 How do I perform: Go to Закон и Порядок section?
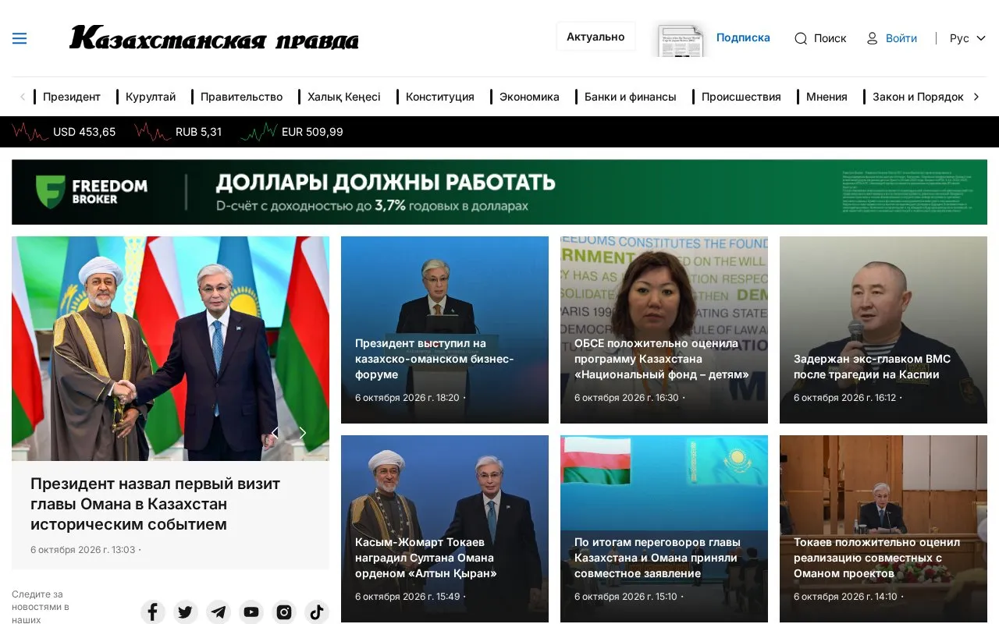point(918,97)
